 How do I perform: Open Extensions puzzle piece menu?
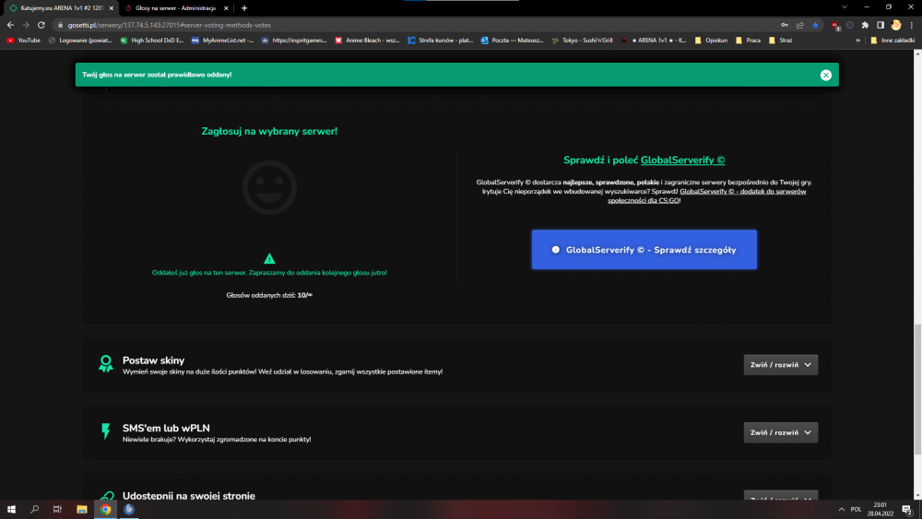(865, 25)
